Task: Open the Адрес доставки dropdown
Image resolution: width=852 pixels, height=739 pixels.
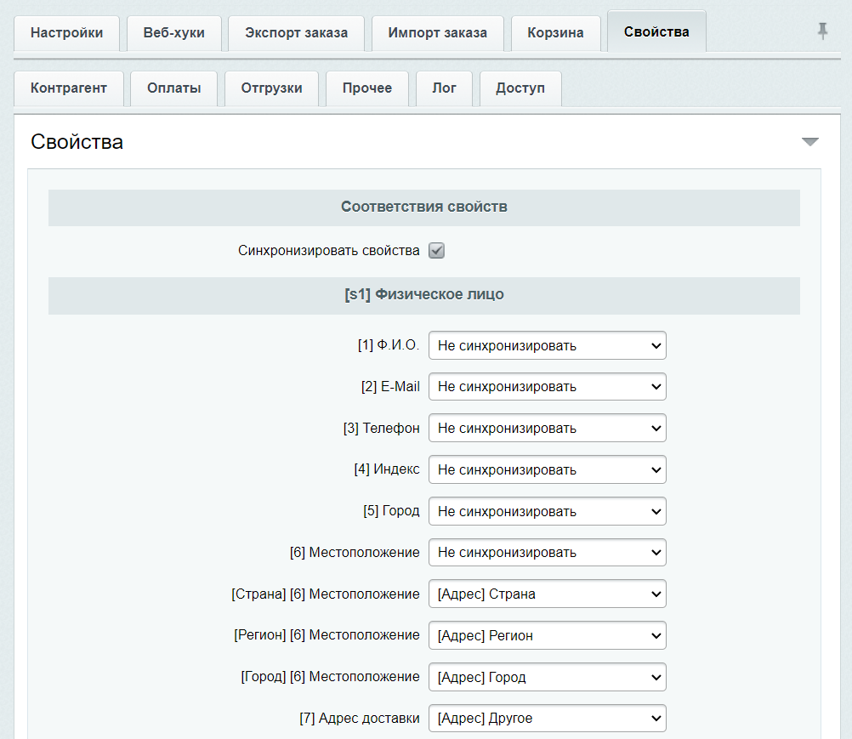Action: tap(547, 718)
